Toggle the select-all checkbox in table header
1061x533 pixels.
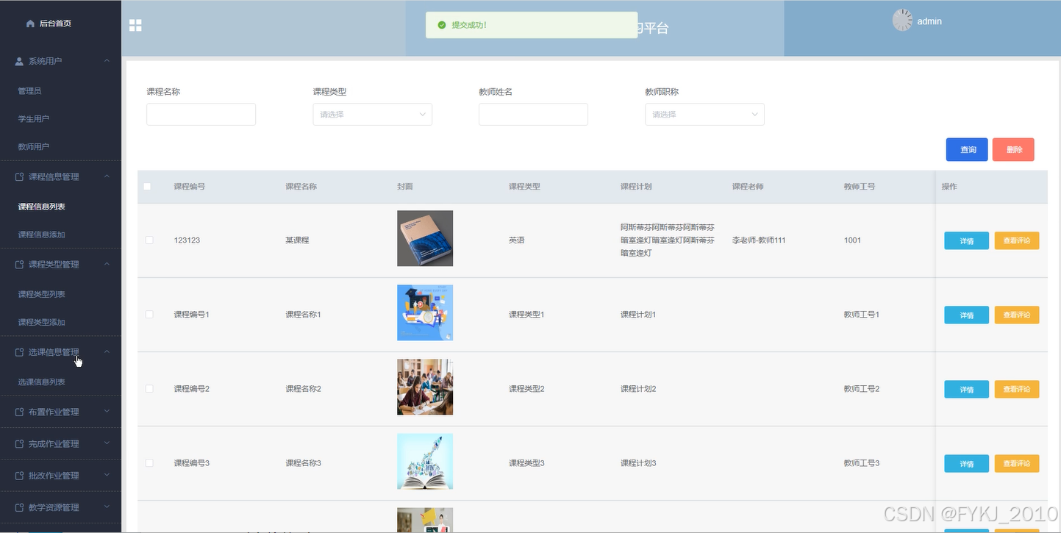tap(147, 187)
